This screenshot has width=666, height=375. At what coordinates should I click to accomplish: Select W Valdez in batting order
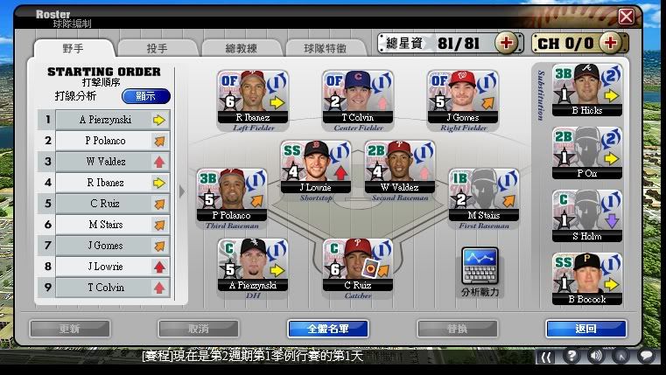104,162
